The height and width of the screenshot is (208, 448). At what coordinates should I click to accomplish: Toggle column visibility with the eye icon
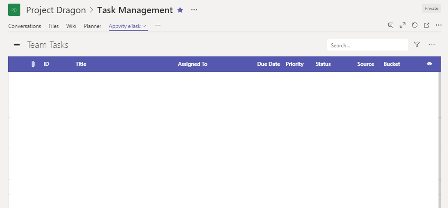(429, 64)
